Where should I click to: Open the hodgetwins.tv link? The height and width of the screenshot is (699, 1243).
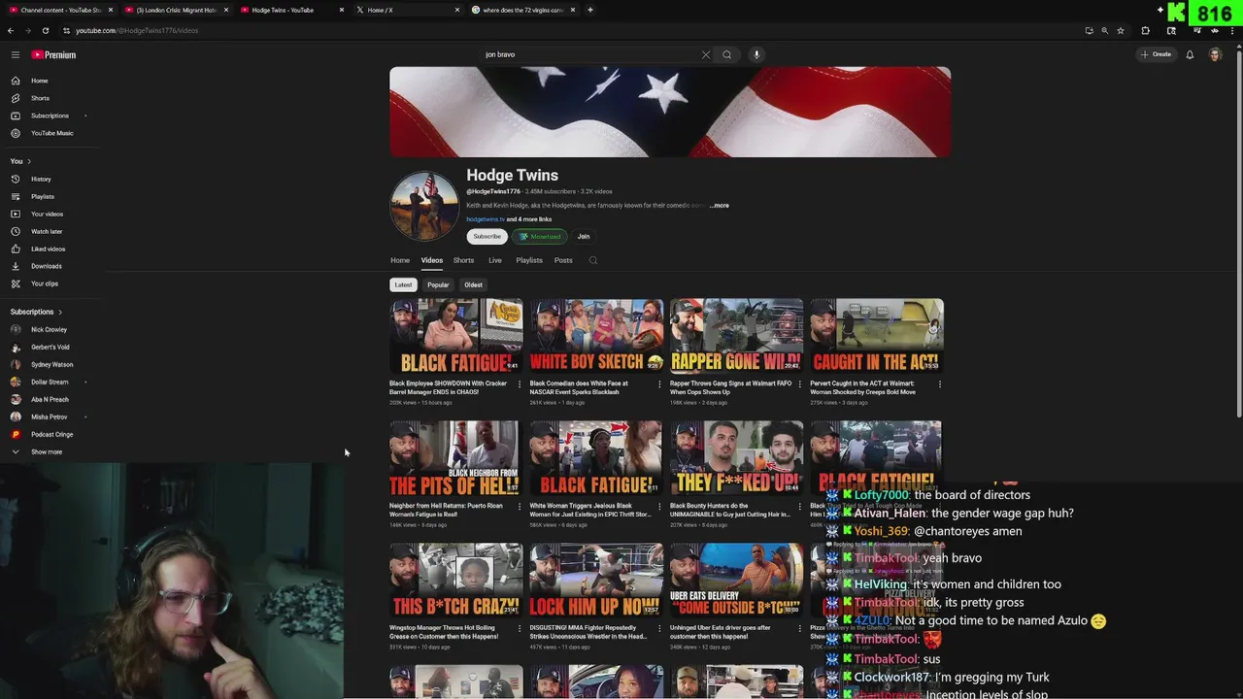coord(486,219)
